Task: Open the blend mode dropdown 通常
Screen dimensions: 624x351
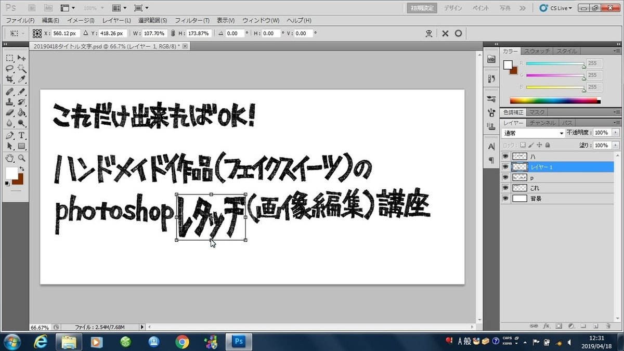Action: coord(533,133)
